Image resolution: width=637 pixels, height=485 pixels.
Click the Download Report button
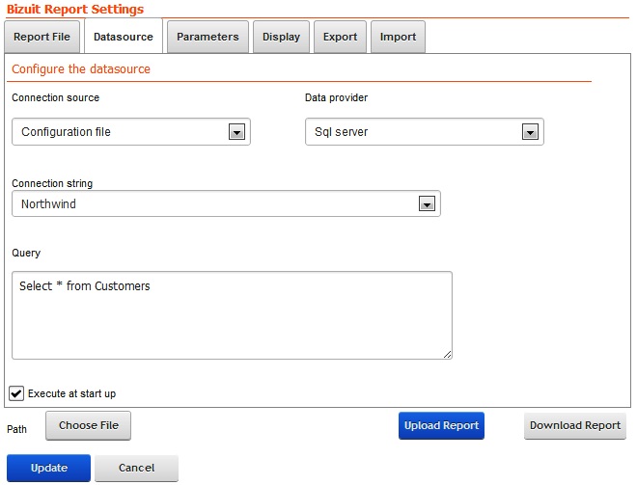click(575, 425)
